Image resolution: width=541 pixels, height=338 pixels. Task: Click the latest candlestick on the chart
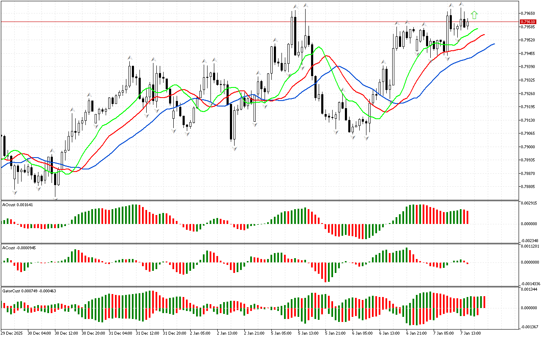pyautogui.click(x=468, y=24)
